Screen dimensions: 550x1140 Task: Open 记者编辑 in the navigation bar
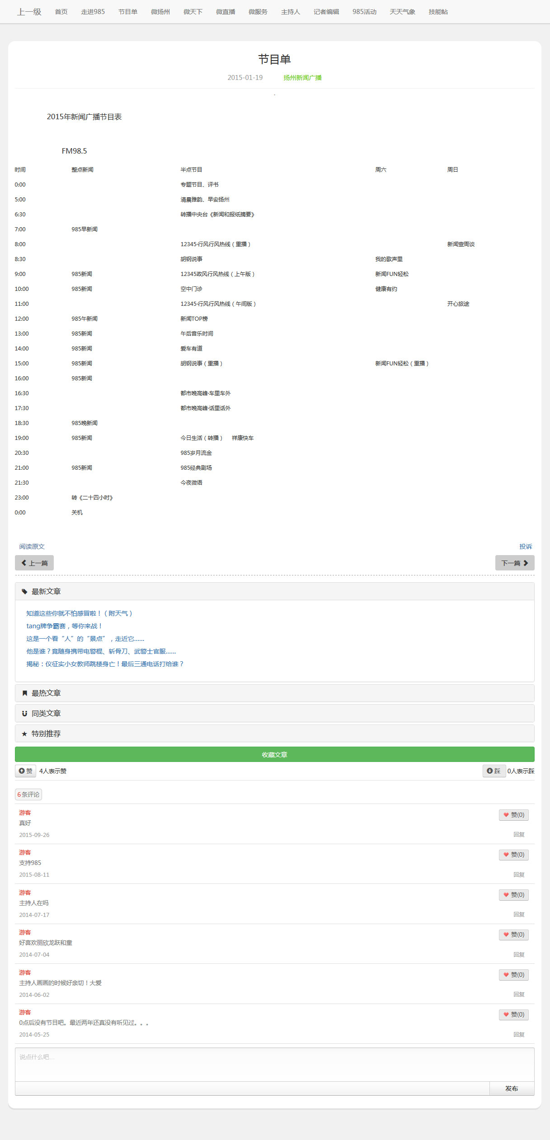(326, 12)
